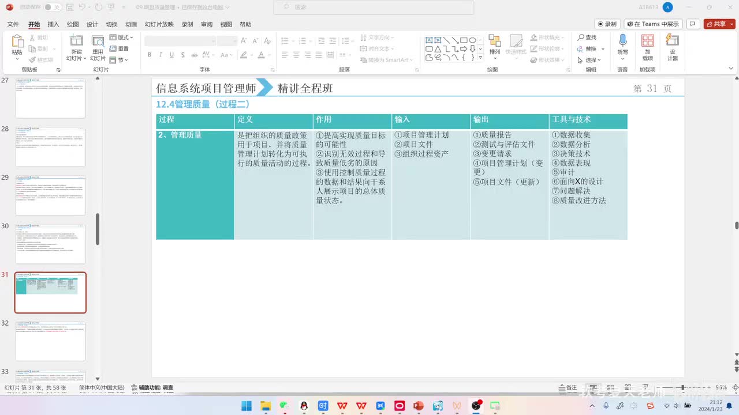This screenshot has width=739, height=415.
Task: Switch to the Slide Show (幻灯片放映) tab
Action: (x=159, y=24)
